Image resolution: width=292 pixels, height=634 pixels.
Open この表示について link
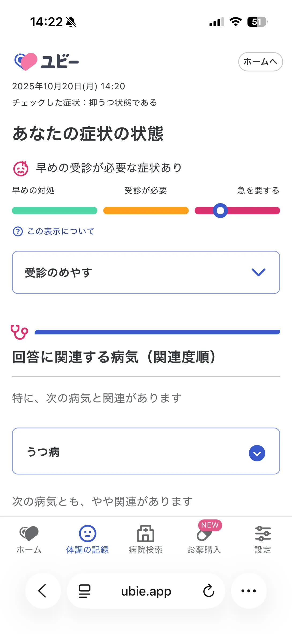61,231
